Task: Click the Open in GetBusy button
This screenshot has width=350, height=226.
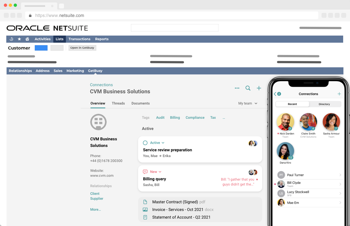Action: [x=82, y=48]
